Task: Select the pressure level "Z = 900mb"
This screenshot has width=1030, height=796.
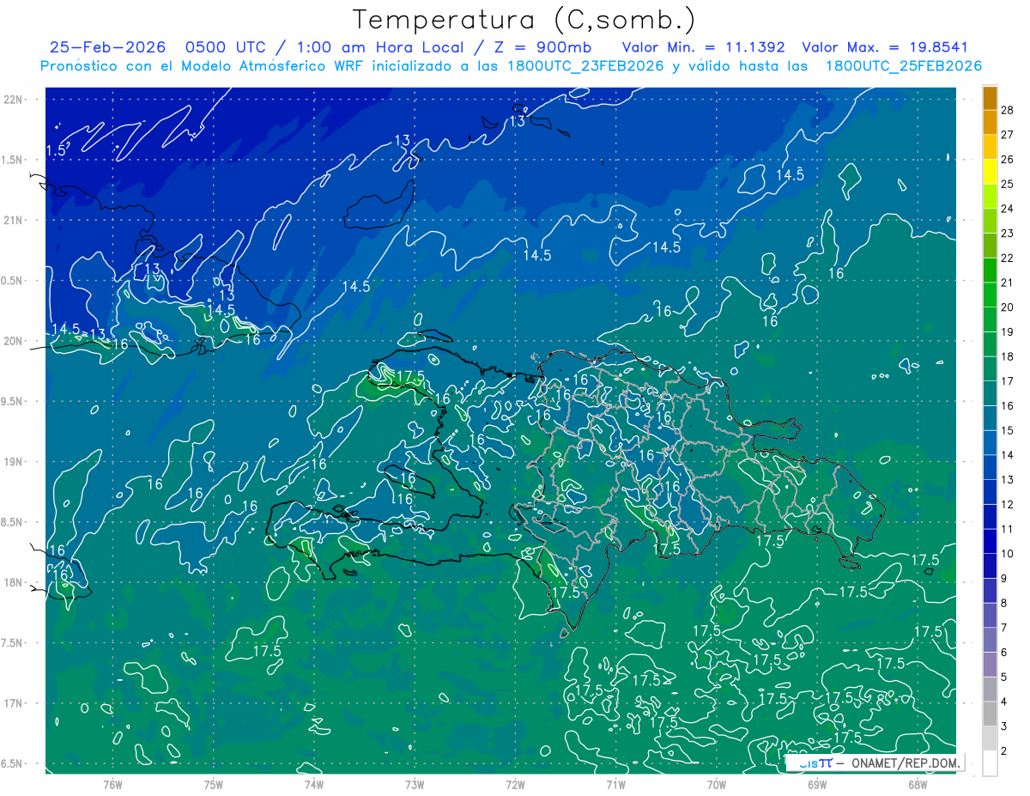Action: (x=540, y=47)
